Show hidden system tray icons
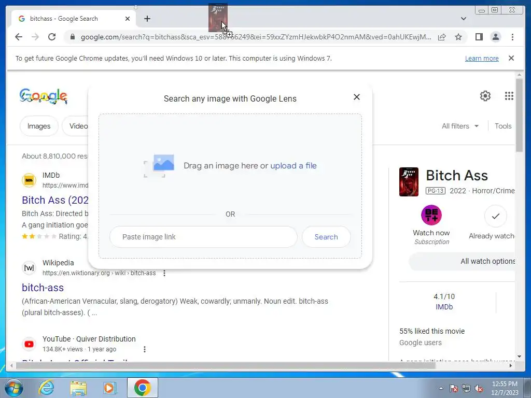Screen dimensions: 531x398 [x=441, y=389]
